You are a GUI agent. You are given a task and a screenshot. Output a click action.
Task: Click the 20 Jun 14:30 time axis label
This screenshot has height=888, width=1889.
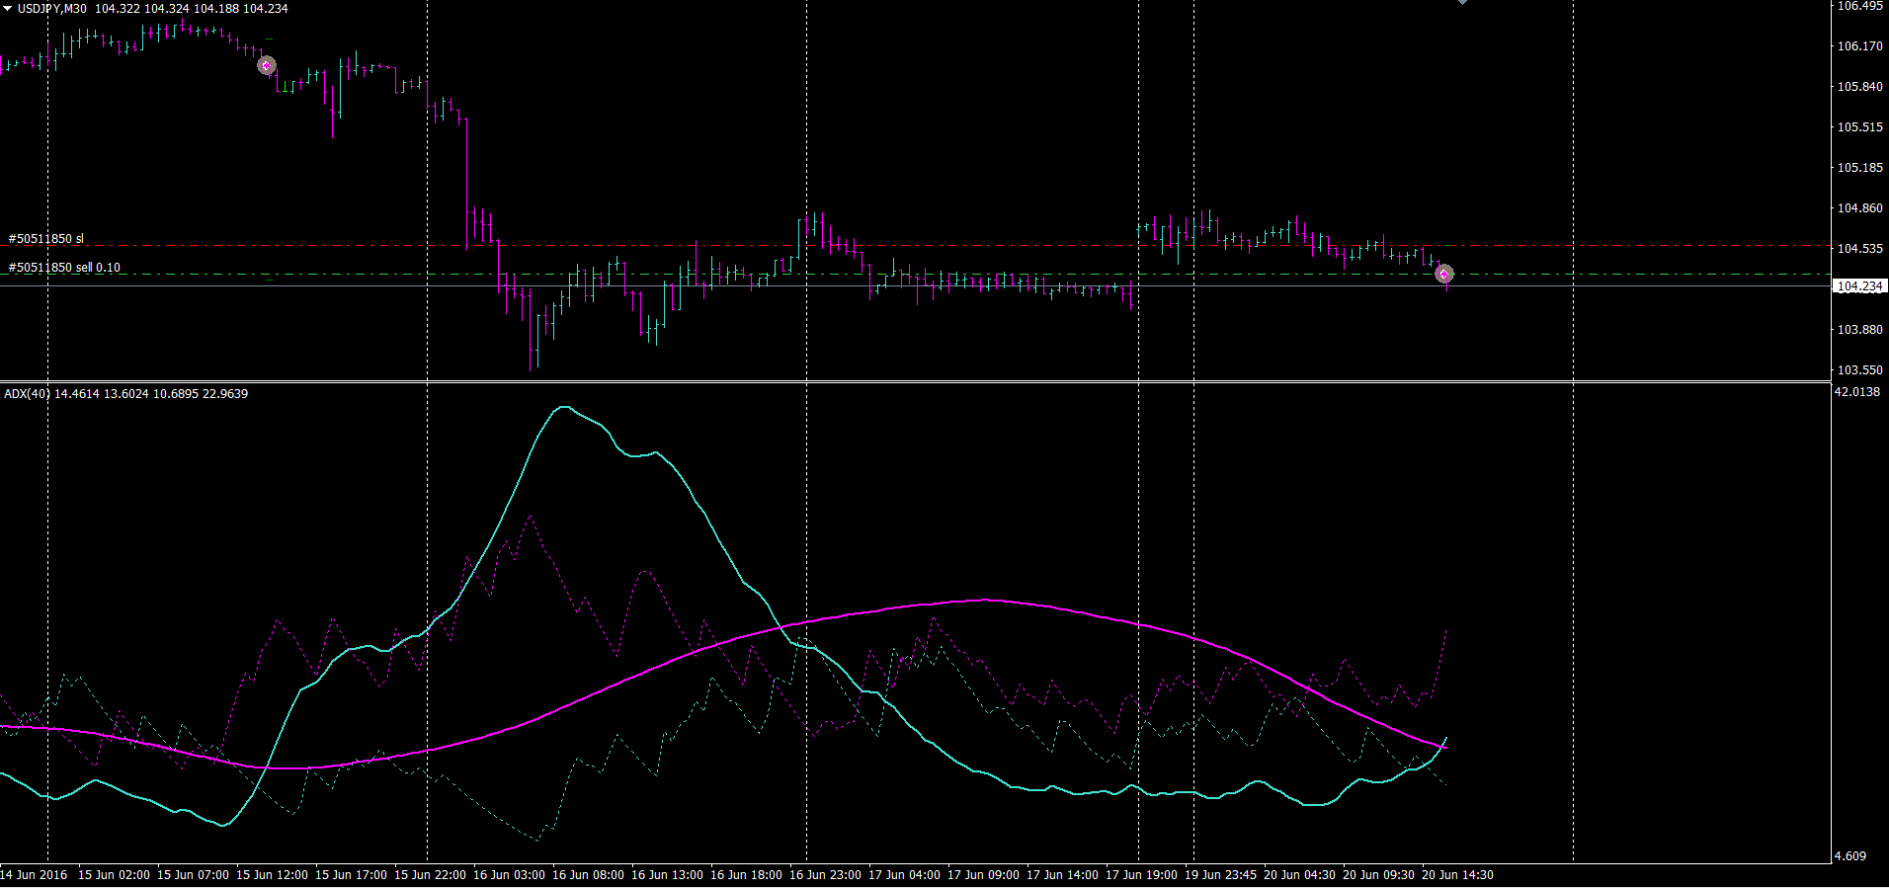pyautogui.click(x=1457, y=875)
